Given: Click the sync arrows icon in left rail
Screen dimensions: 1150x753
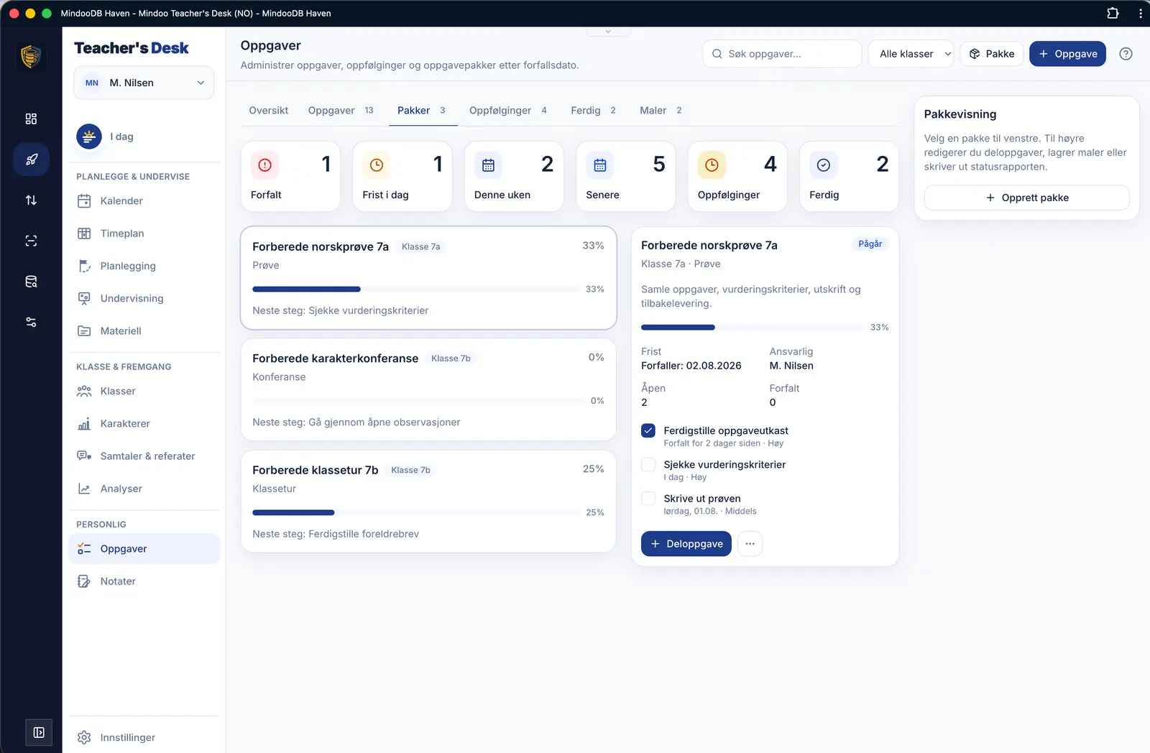Looking at the screenshot, I should click(31, 200).
